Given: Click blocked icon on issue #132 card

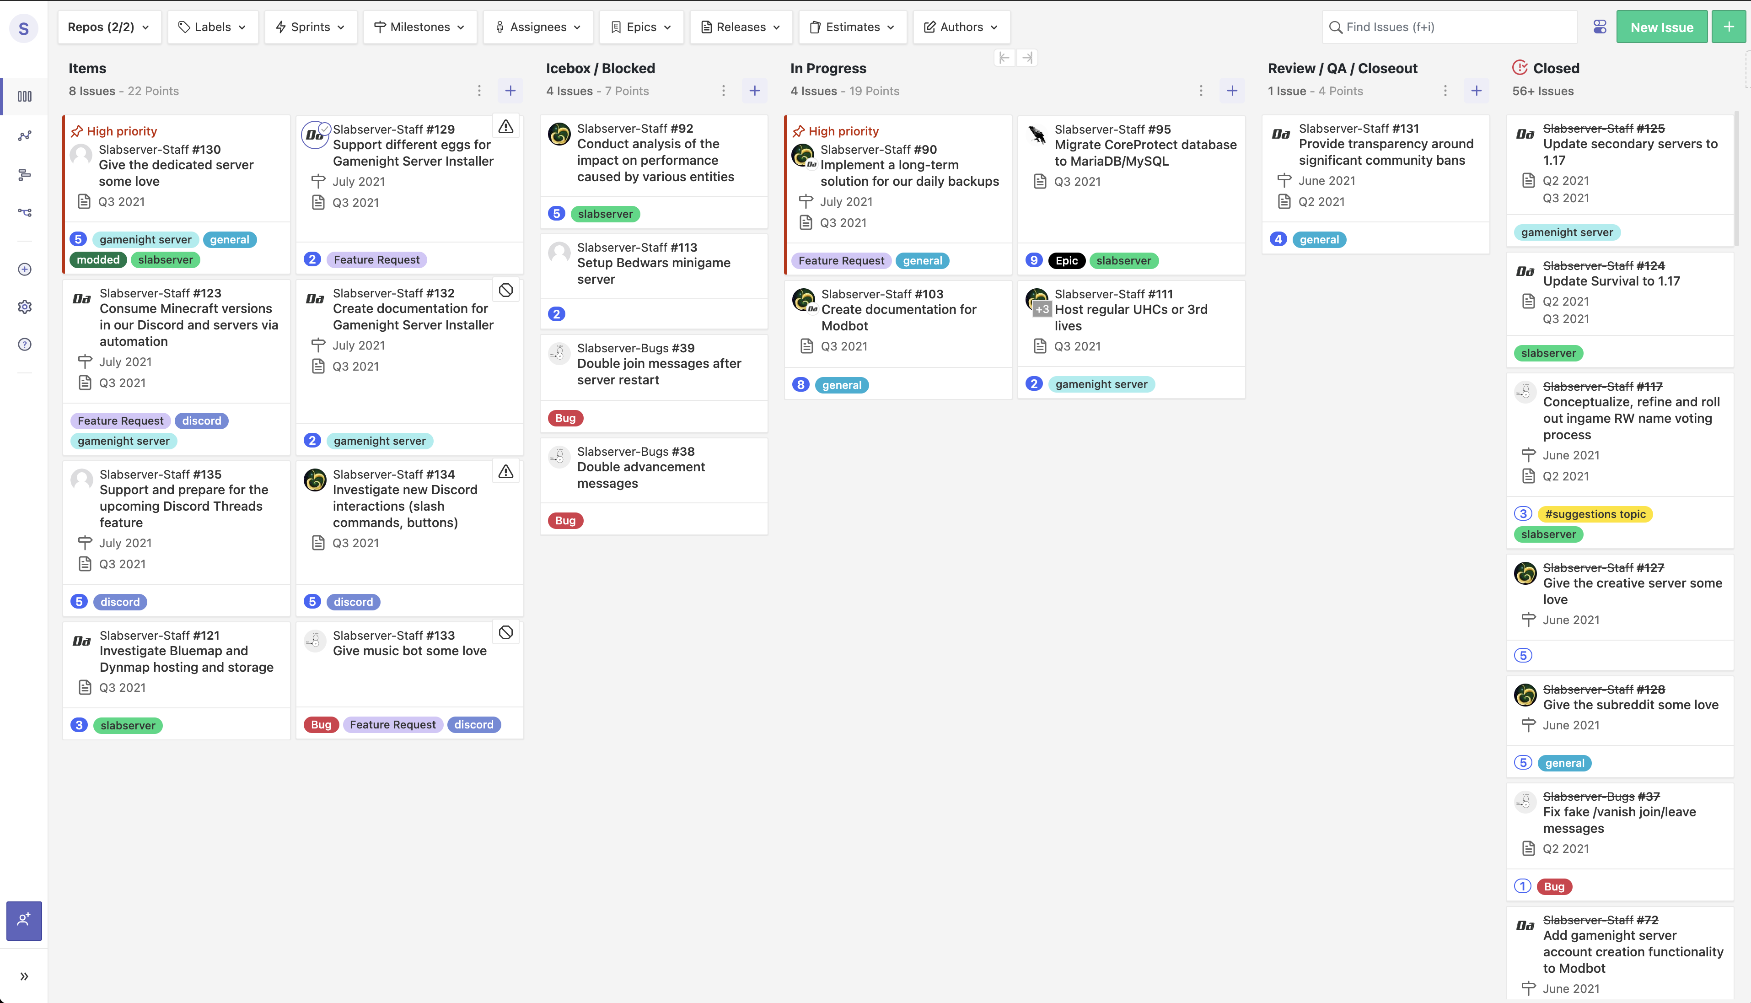Looking at the screenshot, I should [505, 290].
